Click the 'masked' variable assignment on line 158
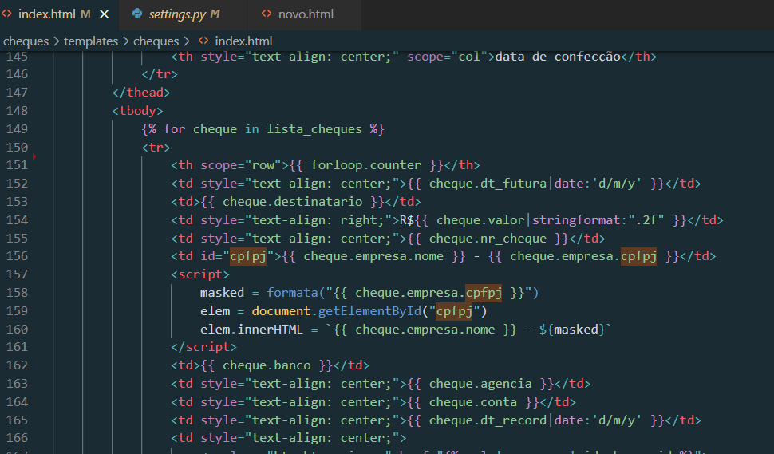 pyautogui.click(x=222, y=293)
